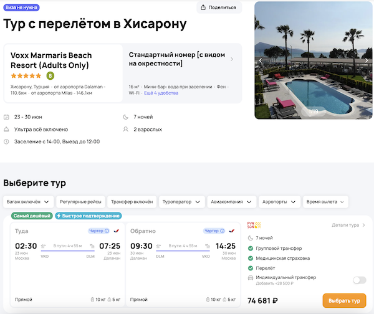Click the 'Ещё 4 удобства' link

pos(161,92)
